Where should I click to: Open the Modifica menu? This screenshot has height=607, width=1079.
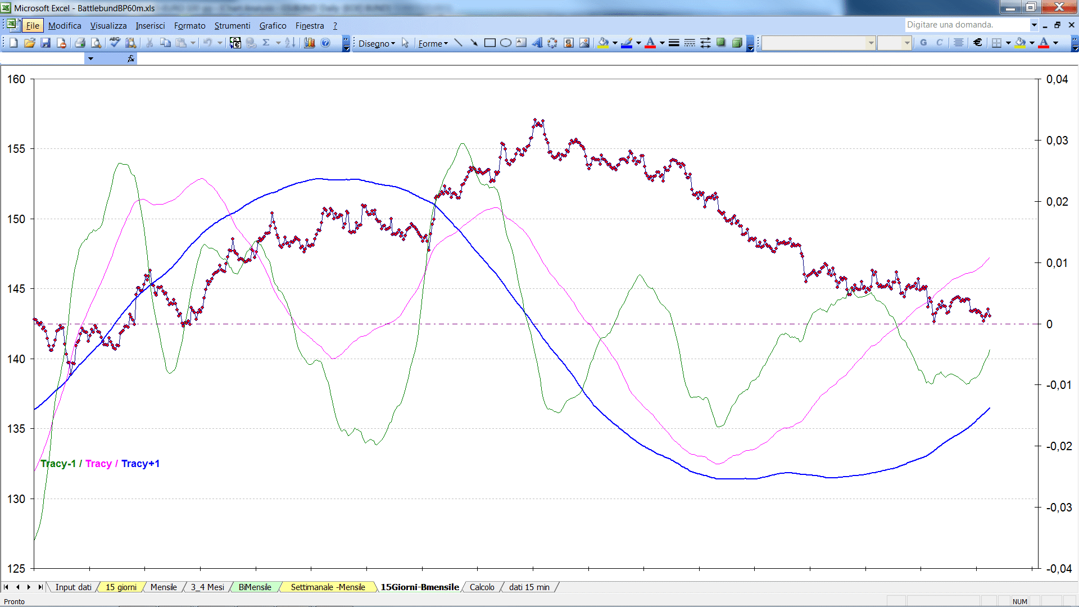point(65,25)
